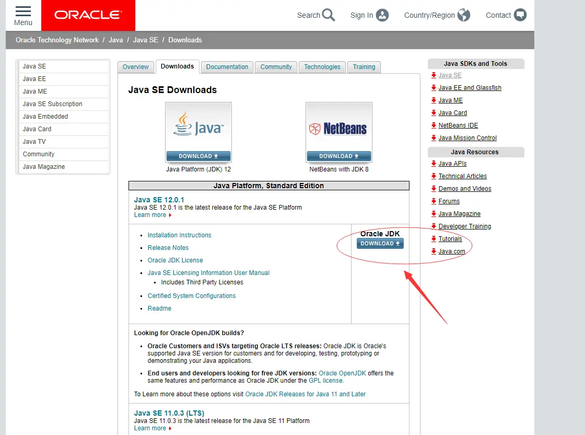Open the Readme link
The height and width of the screenshot is (435, 585).
[159, 308]
